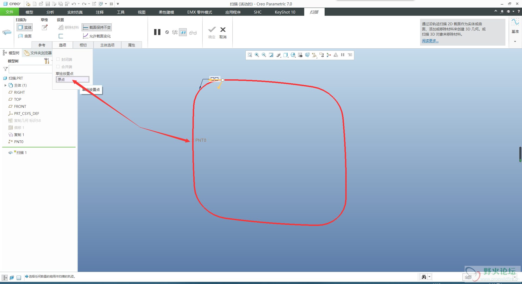Click the 确定 confirm checkmark button
The image size is (522, 284).
point(212,33)
